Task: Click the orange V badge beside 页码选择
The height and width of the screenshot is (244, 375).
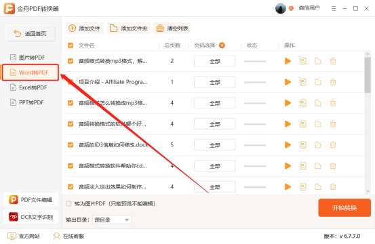Action: 222,45
